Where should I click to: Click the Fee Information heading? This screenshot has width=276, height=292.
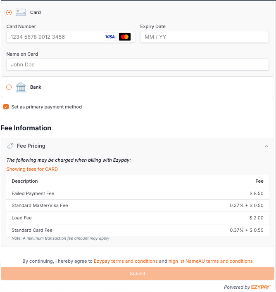[x=26, y=128]
